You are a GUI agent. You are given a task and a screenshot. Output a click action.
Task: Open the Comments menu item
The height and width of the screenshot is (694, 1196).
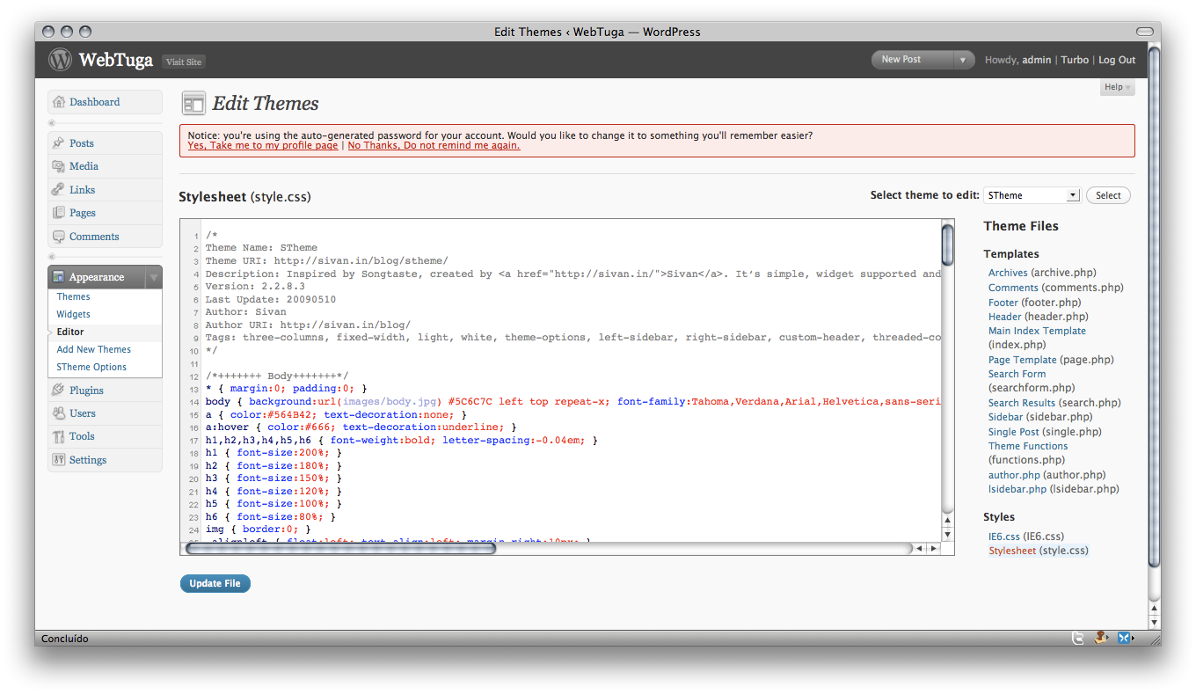tap(106, 237)
